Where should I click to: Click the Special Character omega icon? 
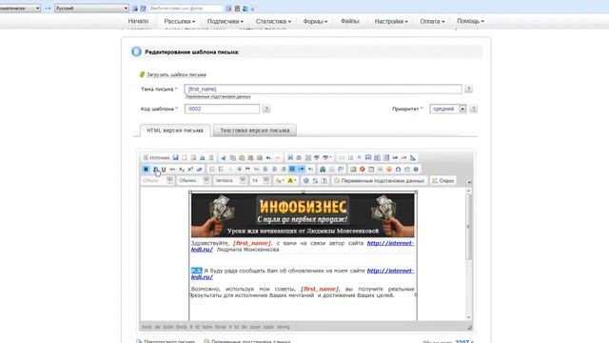(x=398, y=170)
